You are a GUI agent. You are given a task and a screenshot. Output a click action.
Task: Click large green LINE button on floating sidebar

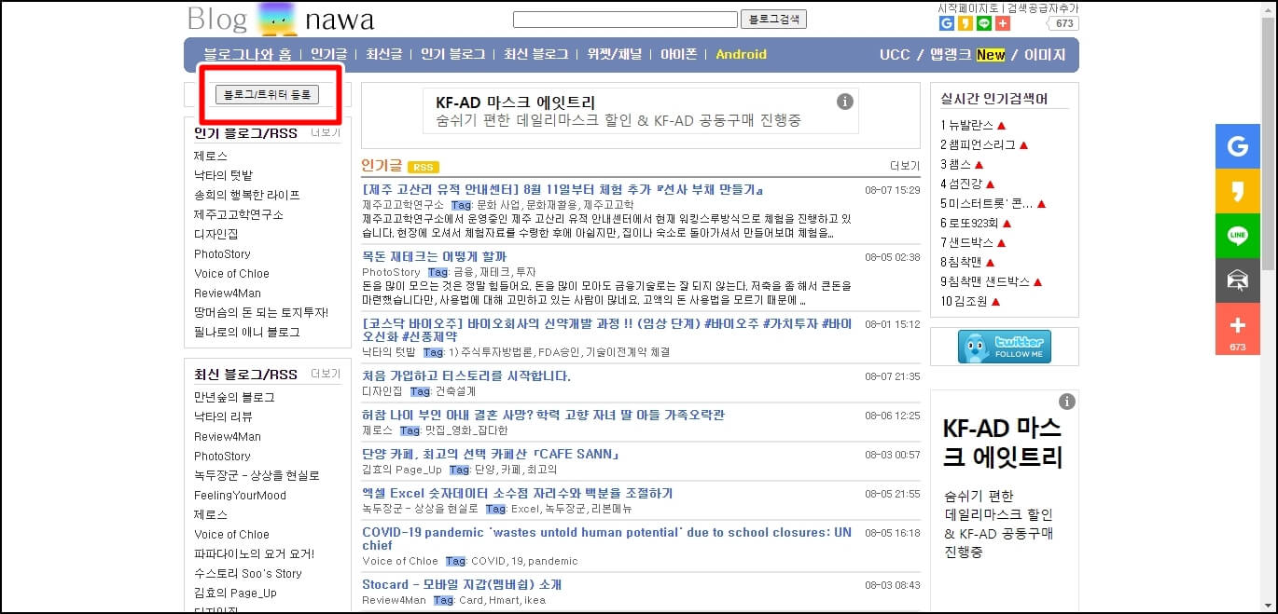1238,236
